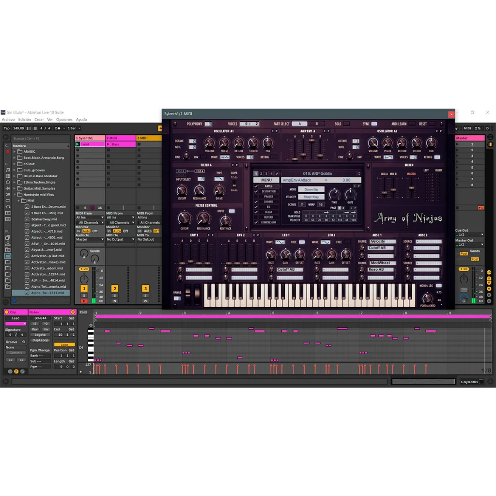Show the launch box icon below the Clip box

click(10, 372)
